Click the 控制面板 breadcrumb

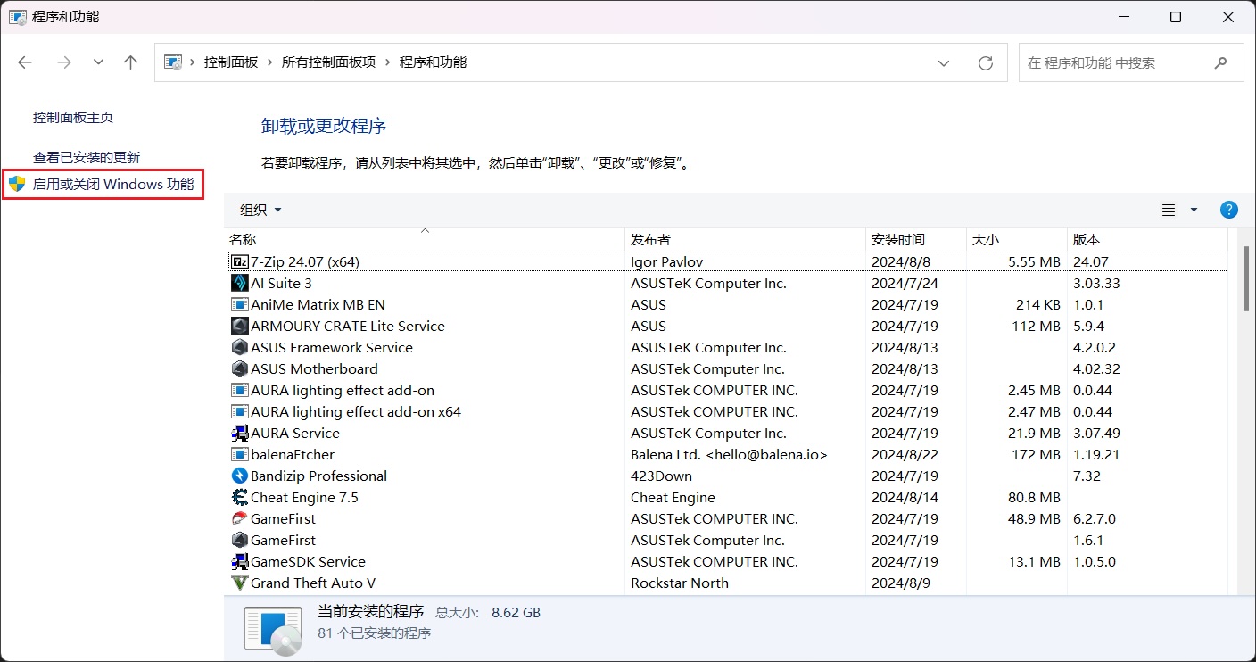coord(231,62)
